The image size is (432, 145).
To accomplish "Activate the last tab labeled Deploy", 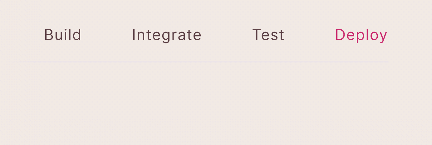I will click(361, 35).
